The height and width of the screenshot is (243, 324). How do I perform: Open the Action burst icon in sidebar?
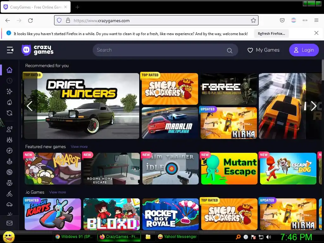(9, 140)
